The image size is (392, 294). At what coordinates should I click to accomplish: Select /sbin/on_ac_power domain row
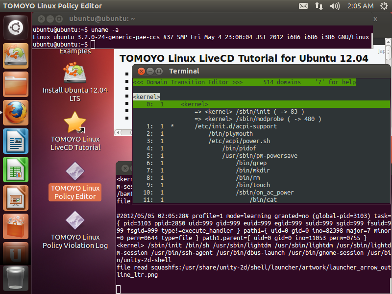point(261,193)
